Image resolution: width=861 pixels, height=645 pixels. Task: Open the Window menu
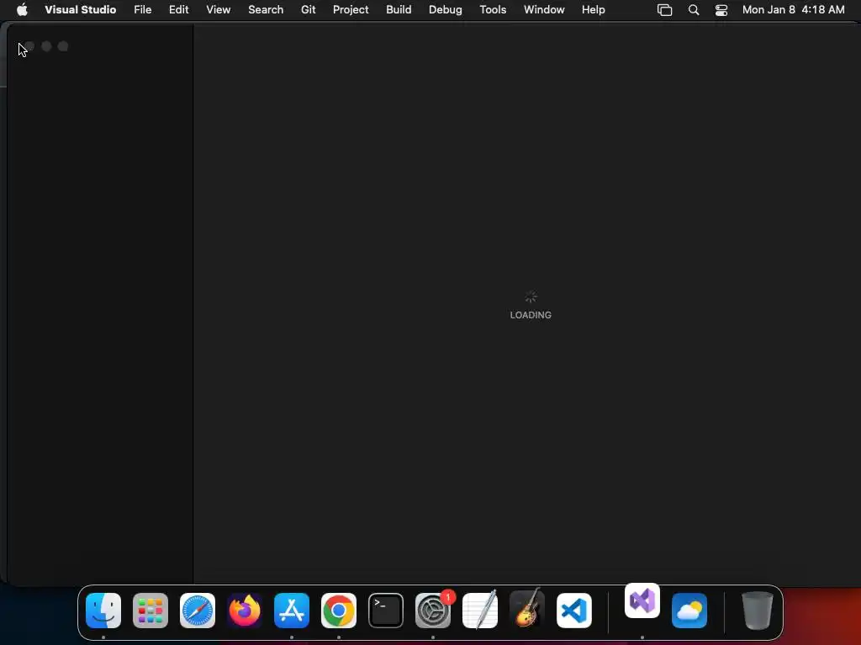pos(544,10)
